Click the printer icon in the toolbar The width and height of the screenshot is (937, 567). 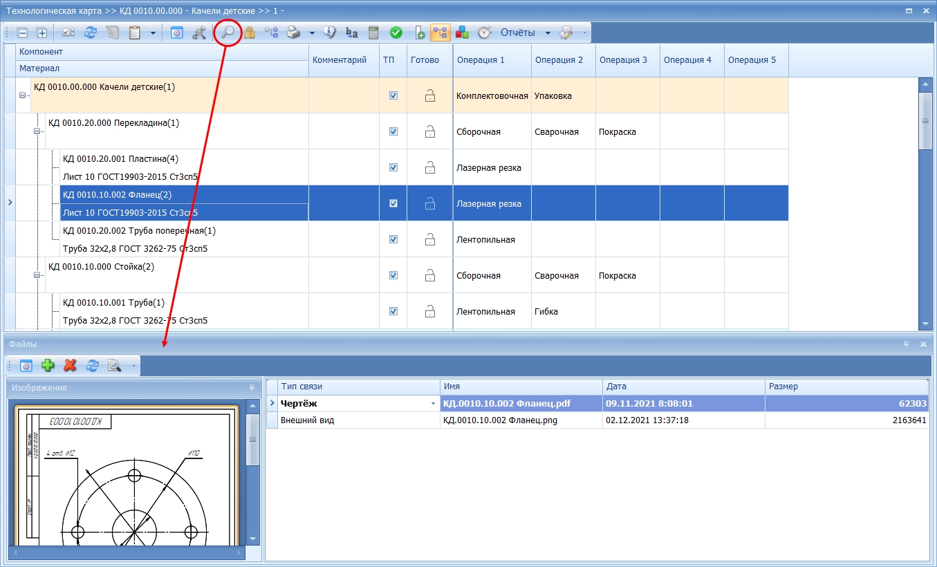coord(294,32)
